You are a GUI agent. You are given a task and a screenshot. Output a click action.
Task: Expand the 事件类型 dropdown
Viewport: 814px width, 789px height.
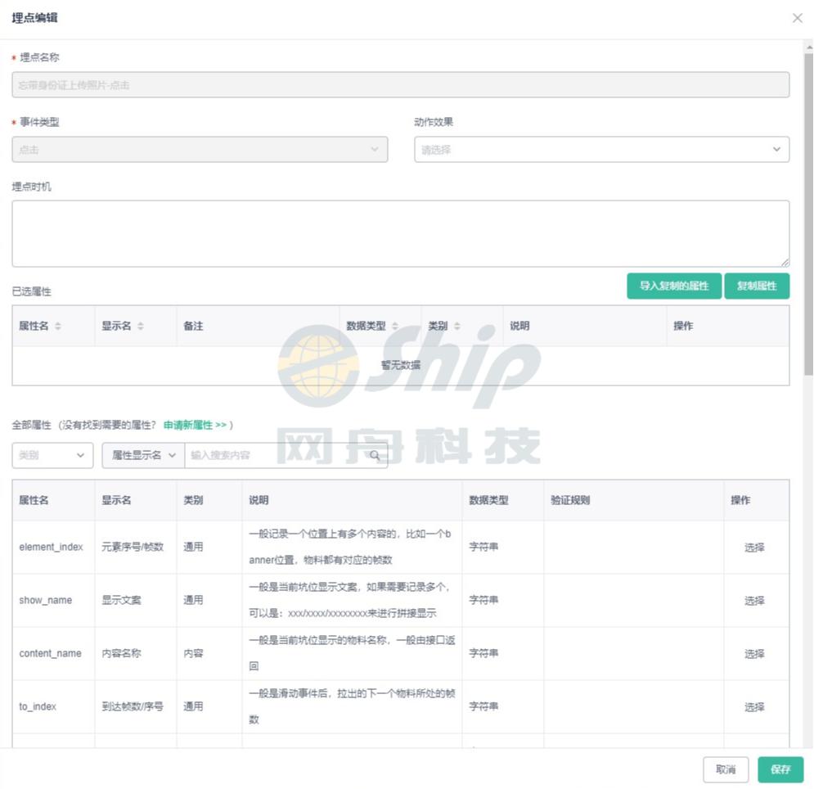pyautogui.click(x=200, y=149)
